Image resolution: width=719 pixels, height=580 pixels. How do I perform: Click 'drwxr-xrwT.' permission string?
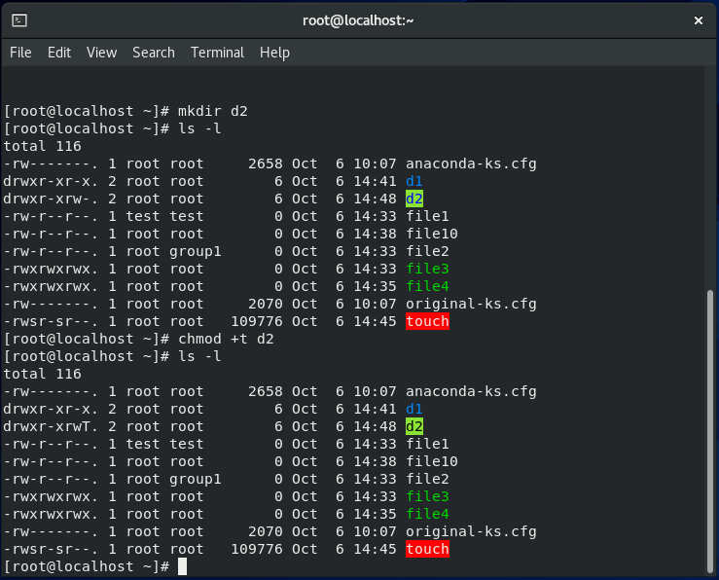coord(51,426)
